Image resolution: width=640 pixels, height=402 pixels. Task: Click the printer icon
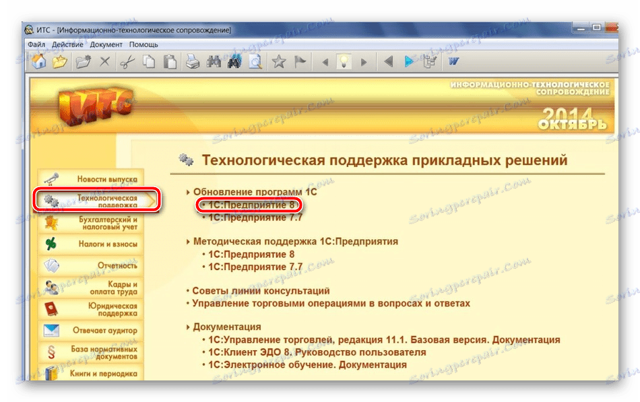point(192,62)
